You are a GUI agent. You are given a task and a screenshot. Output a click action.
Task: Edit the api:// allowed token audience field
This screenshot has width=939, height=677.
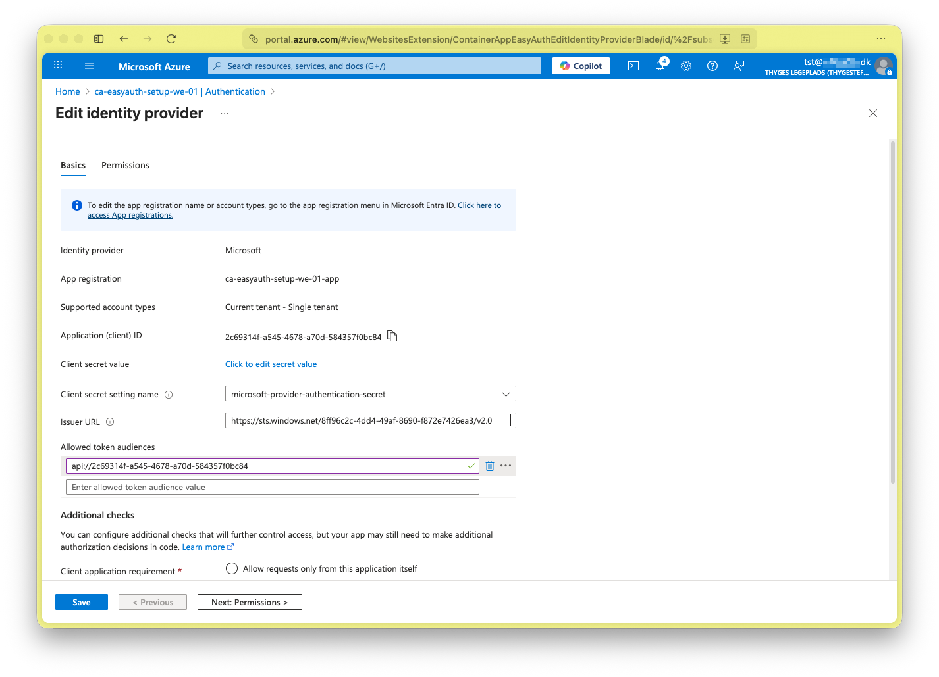(x=273, y=466)
